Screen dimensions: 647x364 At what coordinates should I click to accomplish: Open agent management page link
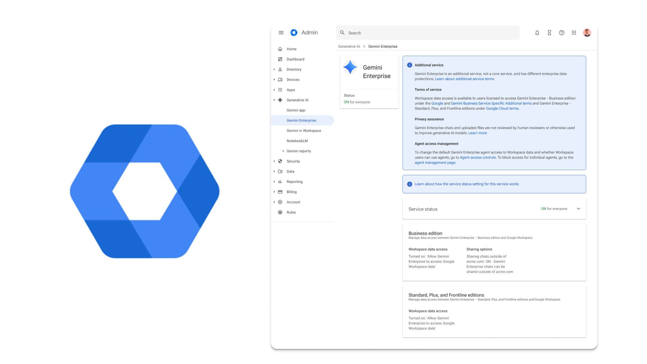435,163
